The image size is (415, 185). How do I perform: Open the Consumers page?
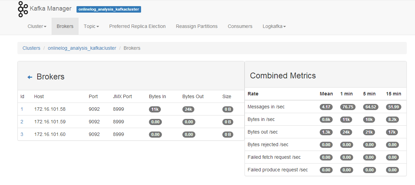click(240, 26)
